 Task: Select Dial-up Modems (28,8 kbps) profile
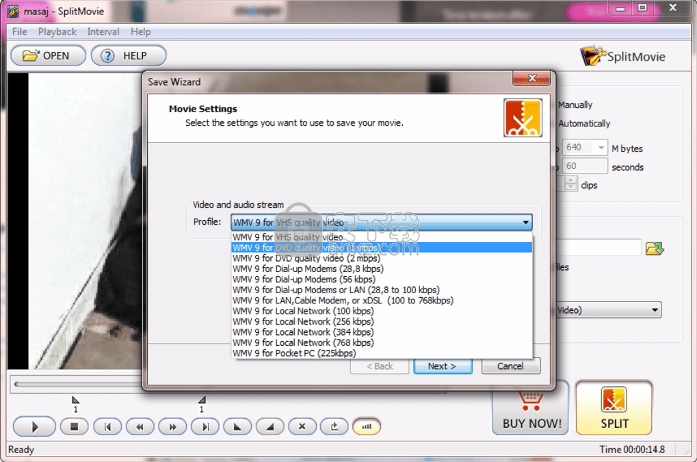pos(382,269)
